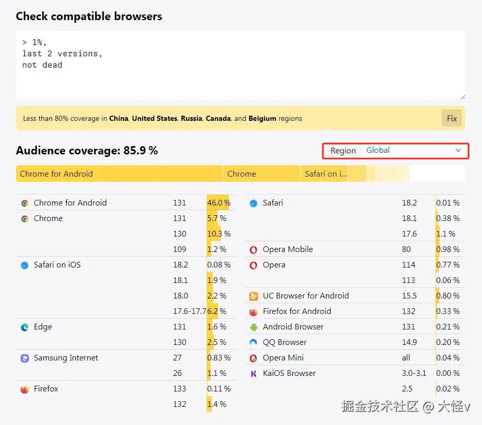482x425 pixels.
Task: Click the 6.2 % usage value
Action: click(x=216, y=311)
